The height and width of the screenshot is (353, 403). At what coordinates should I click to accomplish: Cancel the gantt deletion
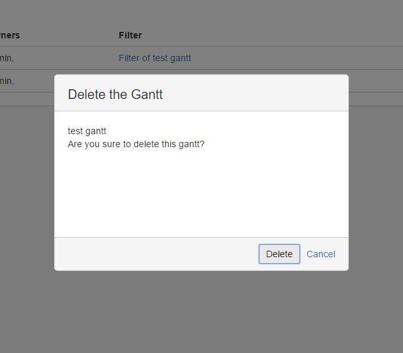[321, 254]
